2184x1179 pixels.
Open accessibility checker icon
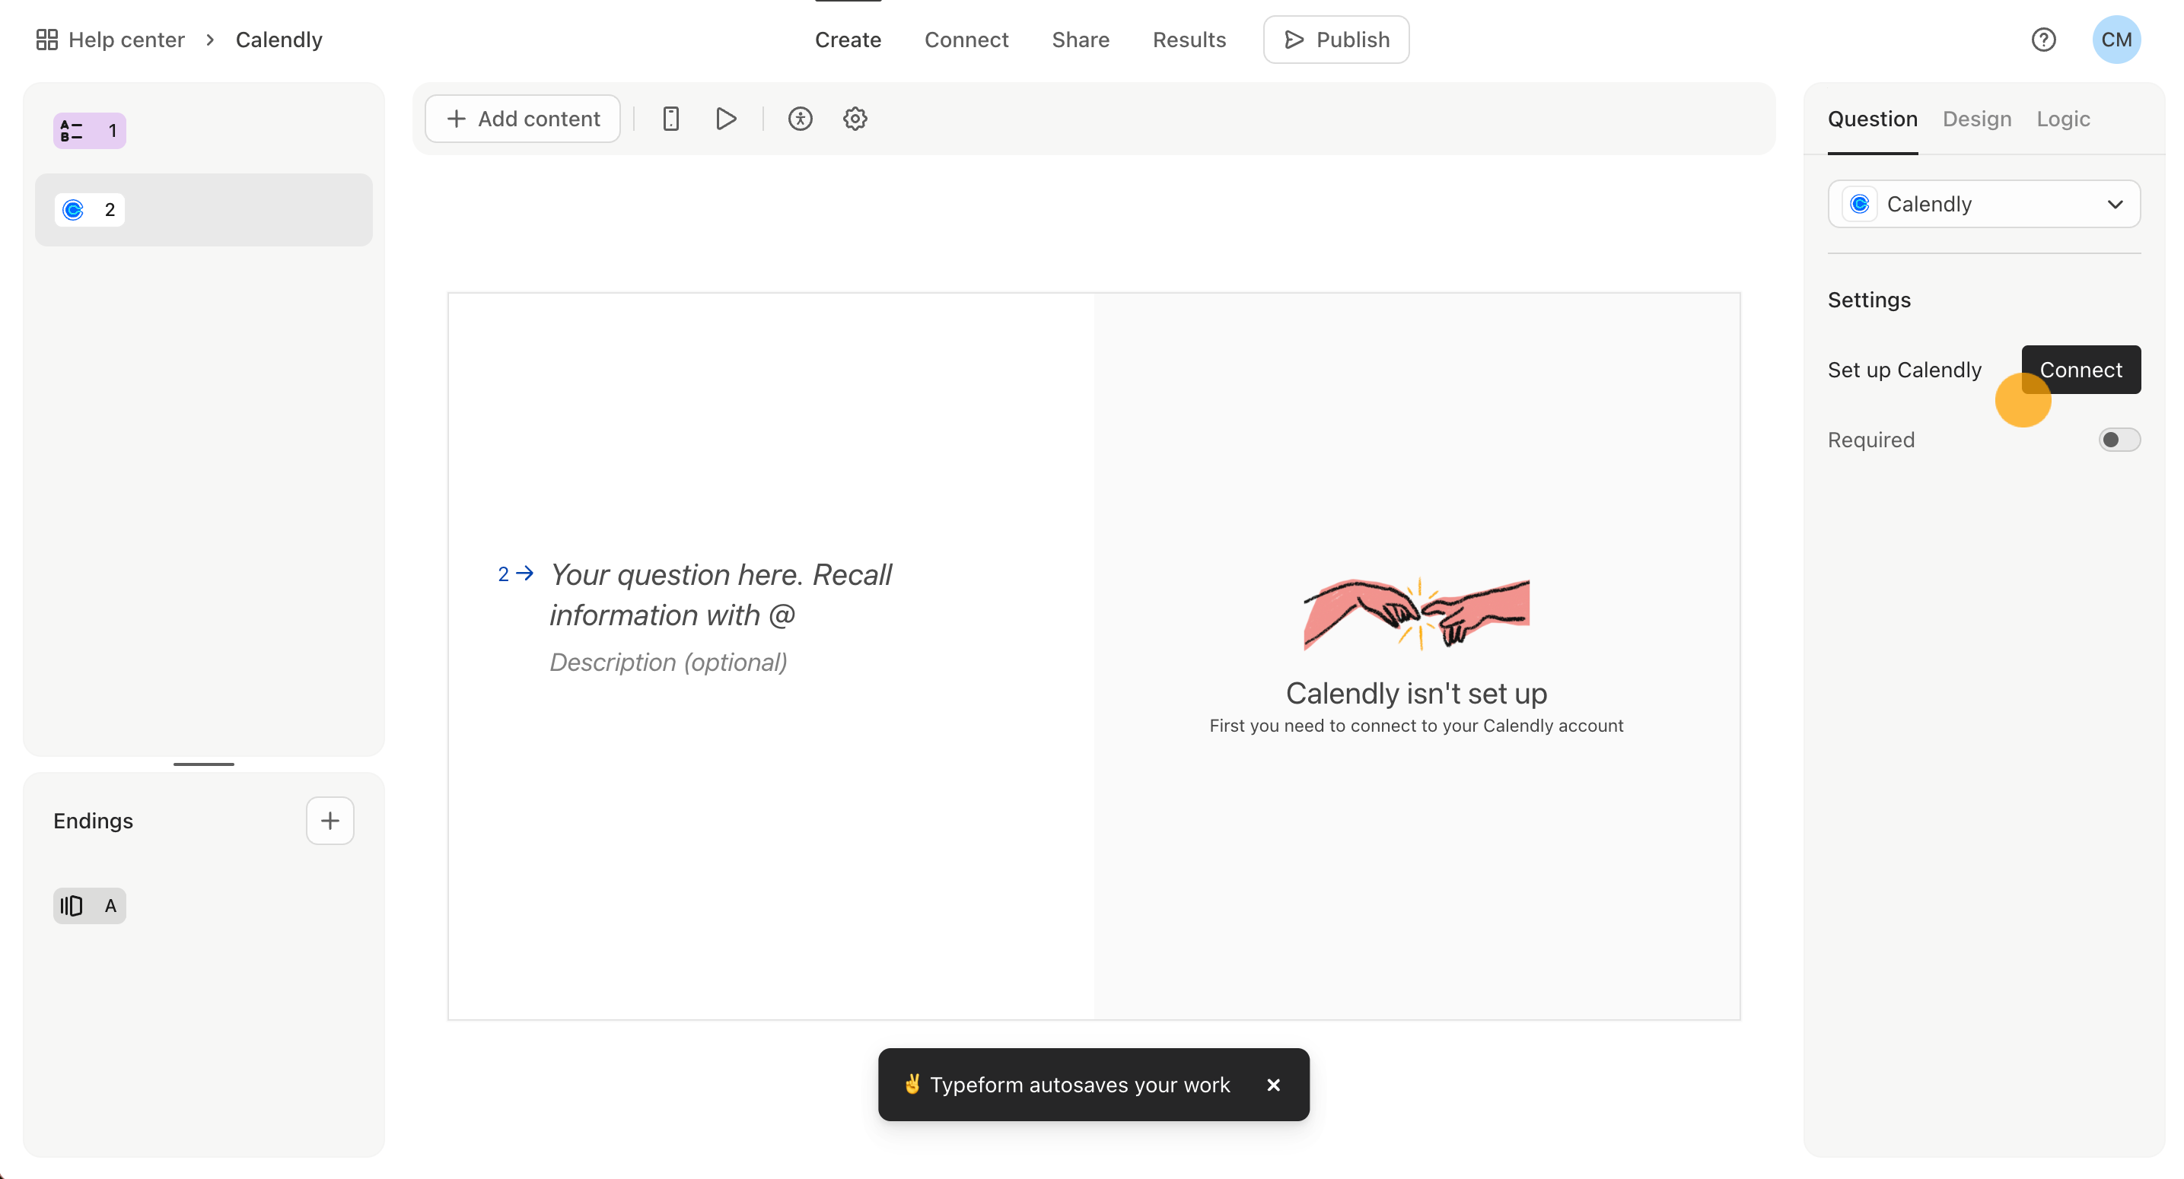point(800,119)
